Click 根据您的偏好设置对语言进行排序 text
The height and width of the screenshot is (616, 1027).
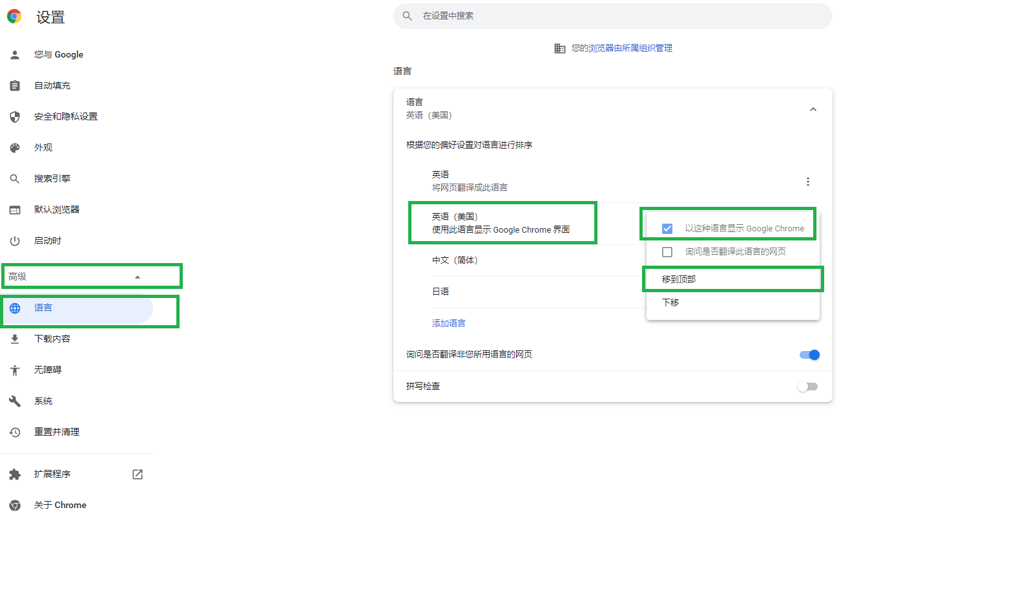(x=470, y=145)
